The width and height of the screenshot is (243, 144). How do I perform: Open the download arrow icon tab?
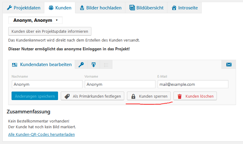pyautogui.click(x=94, y=65)
